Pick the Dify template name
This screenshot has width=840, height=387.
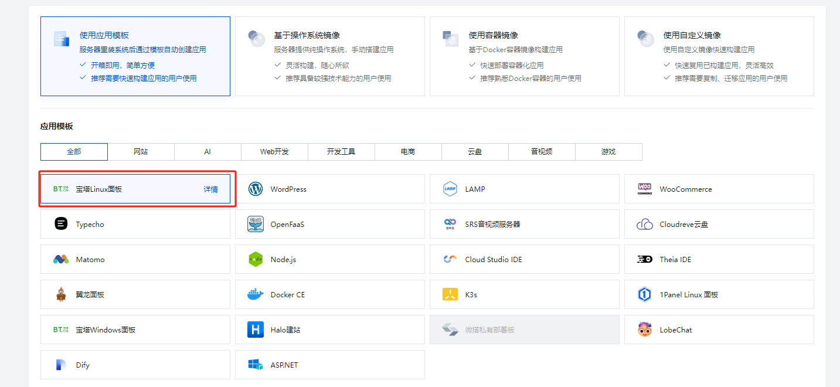click(x=83, y=365)
